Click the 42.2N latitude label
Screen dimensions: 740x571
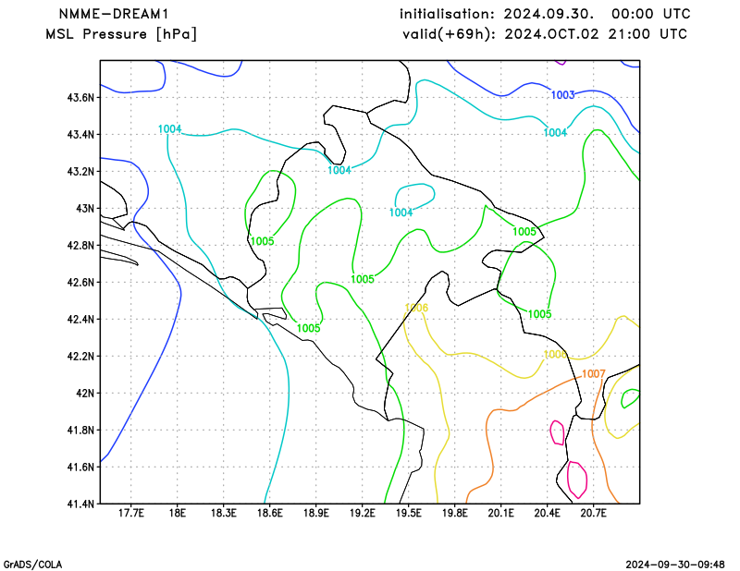coord(80,357)
